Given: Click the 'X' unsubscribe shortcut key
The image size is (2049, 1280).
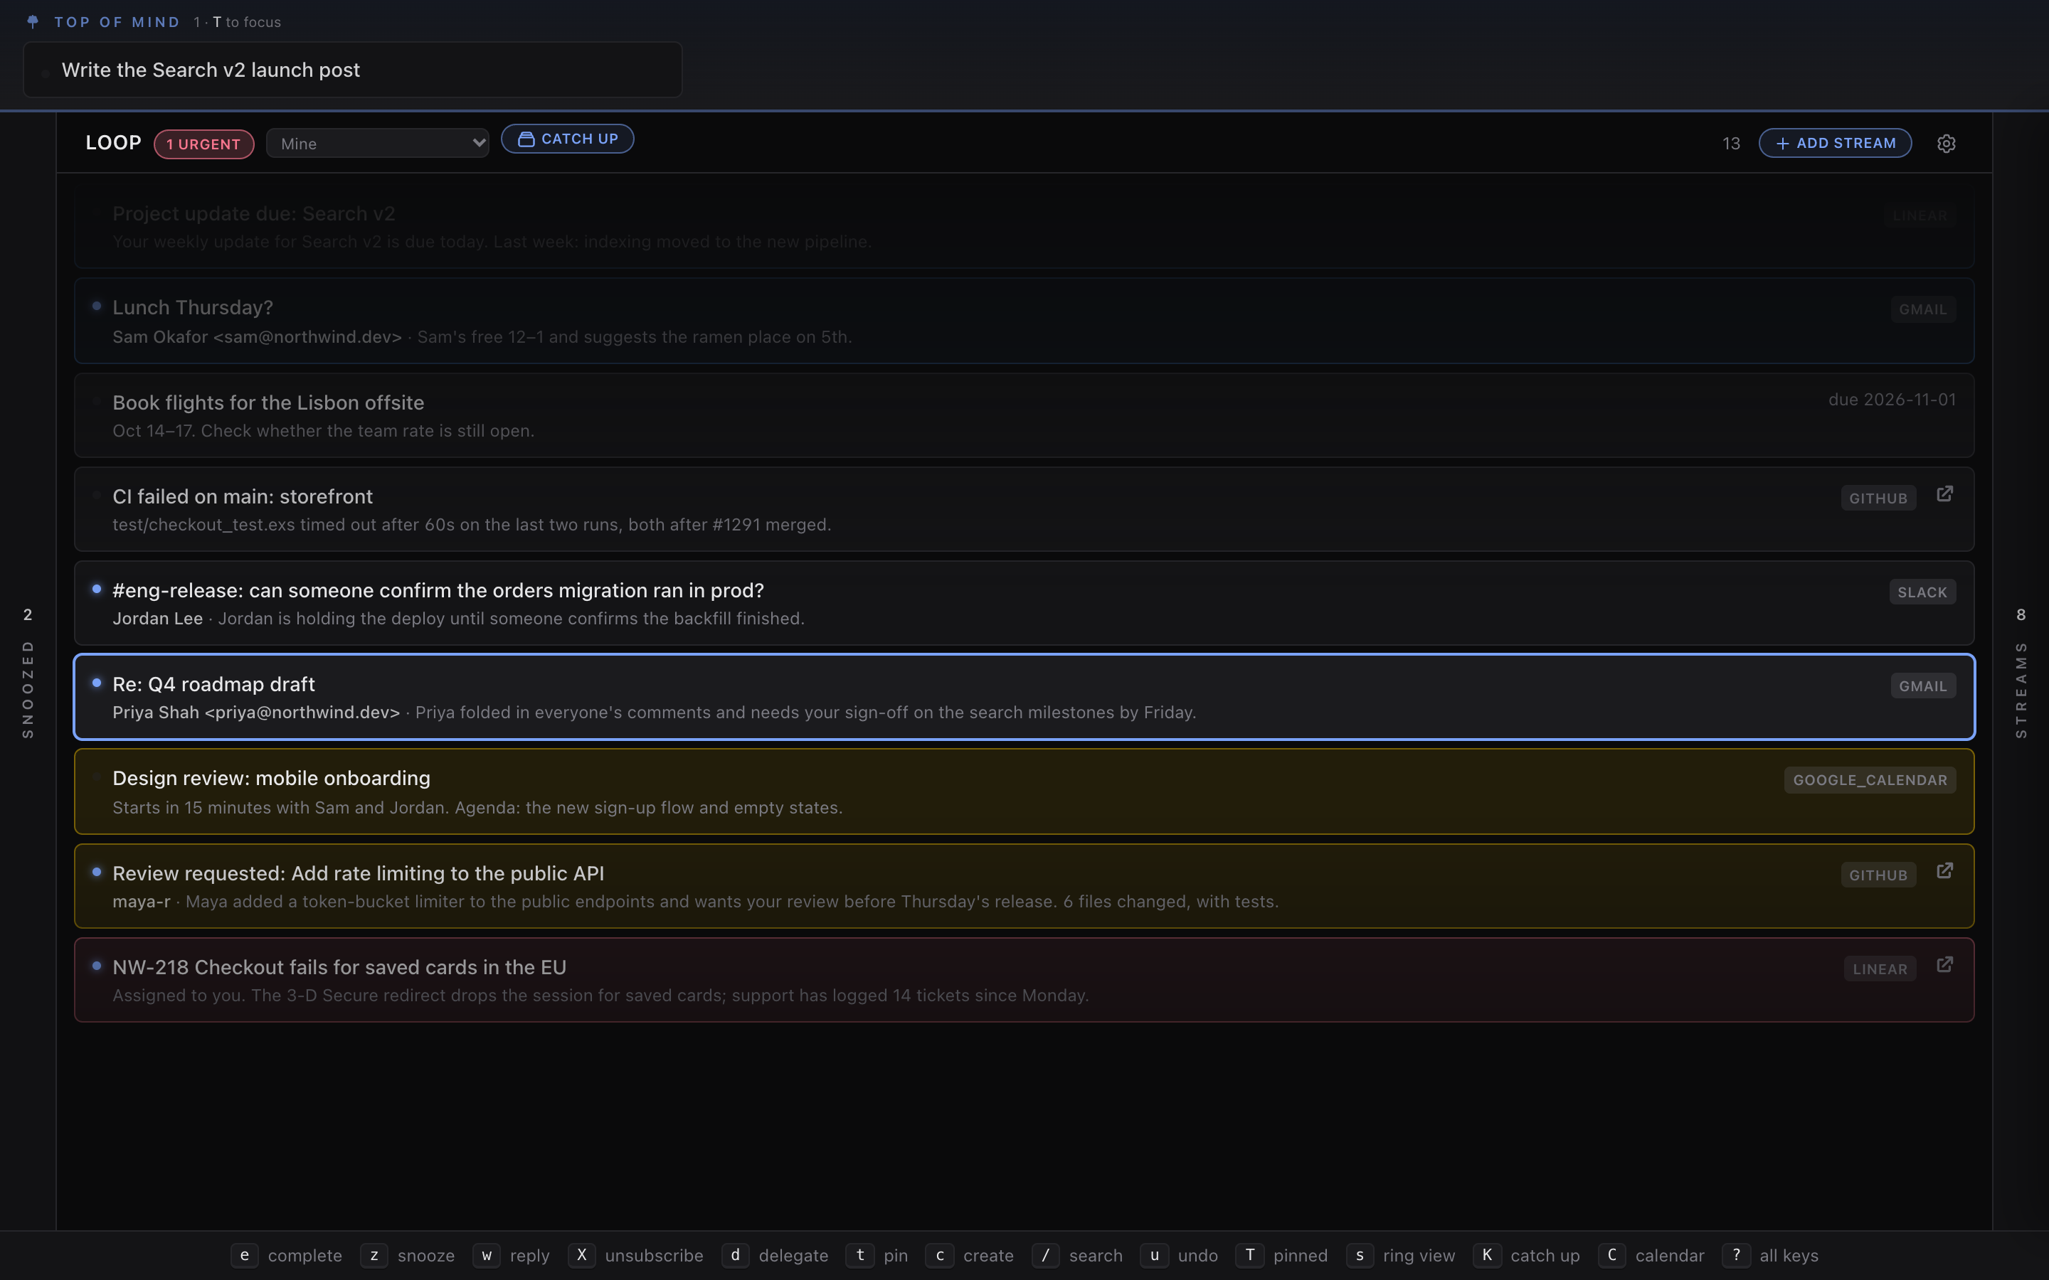Looking at the screenshot, I should [x=582, y=1254].
